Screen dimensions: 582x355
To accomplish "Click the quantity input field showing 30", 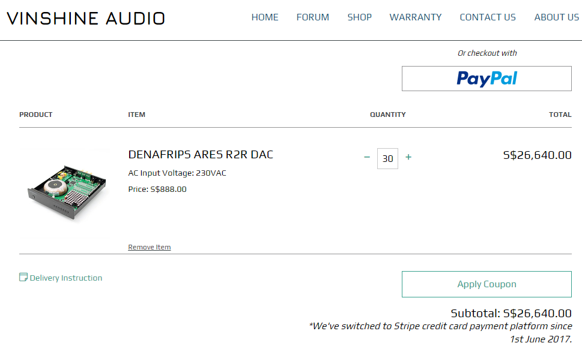I will [387, 158].
